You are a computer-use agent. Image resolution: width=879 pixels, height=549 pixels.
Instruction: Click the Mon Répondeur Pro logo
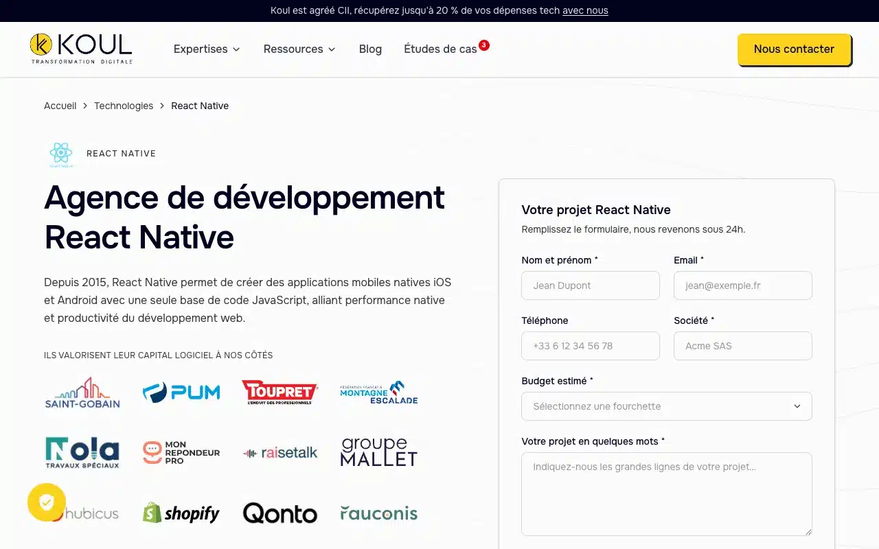181,453
